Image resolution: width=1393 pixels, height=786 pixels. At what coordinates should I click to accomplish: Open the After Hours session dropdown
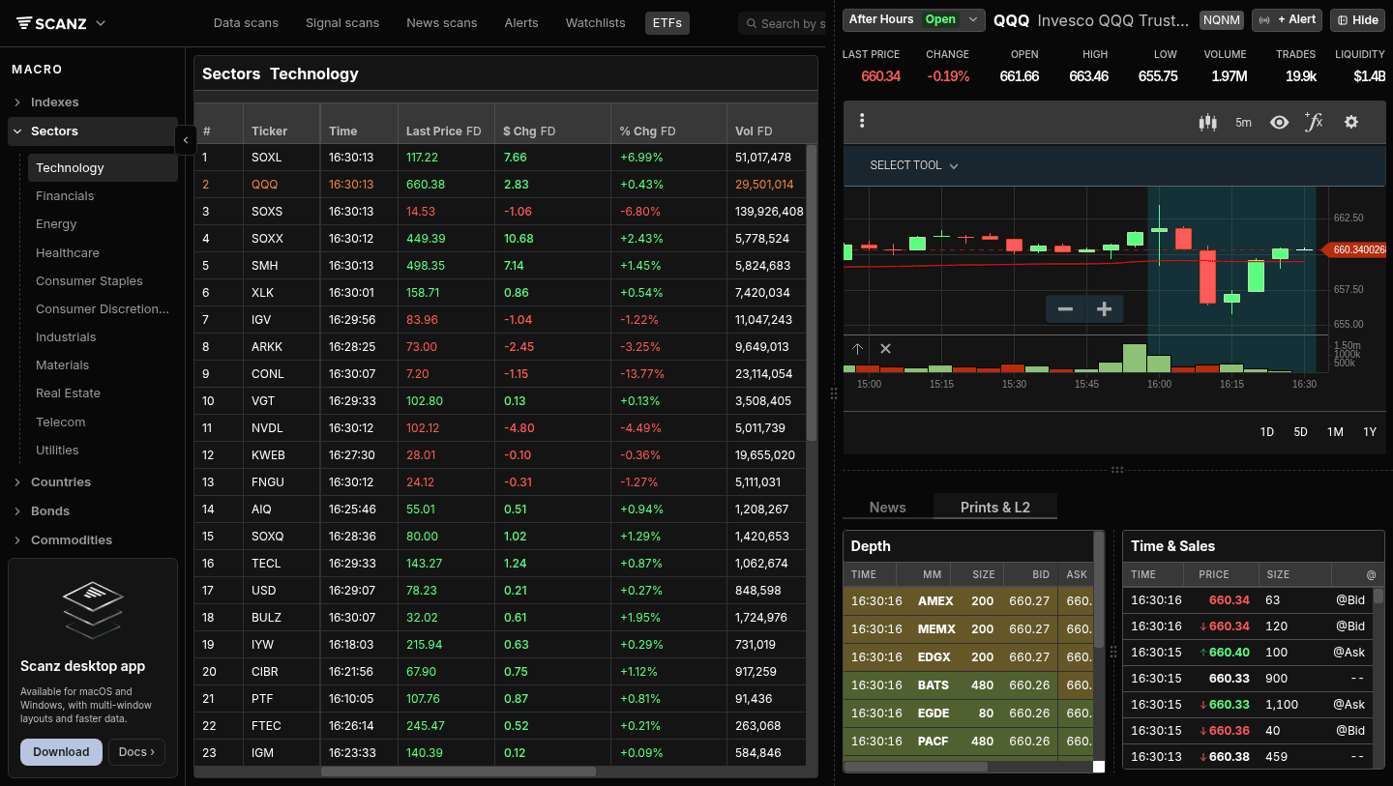(x=913, y=19)
